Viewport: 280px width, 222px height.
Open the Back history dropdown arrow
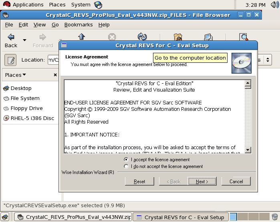[25, 40]
